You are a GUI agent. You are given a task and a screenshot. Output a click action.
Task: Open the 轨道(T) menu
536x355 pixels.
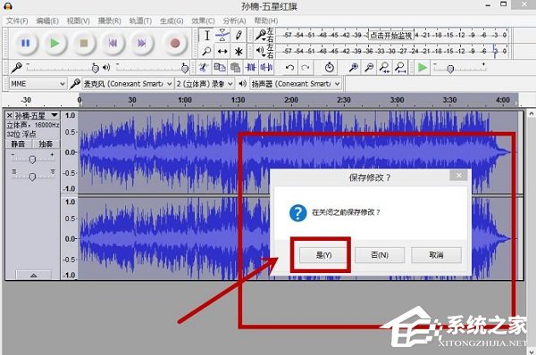pyautogui.click(x=140, y=21)
